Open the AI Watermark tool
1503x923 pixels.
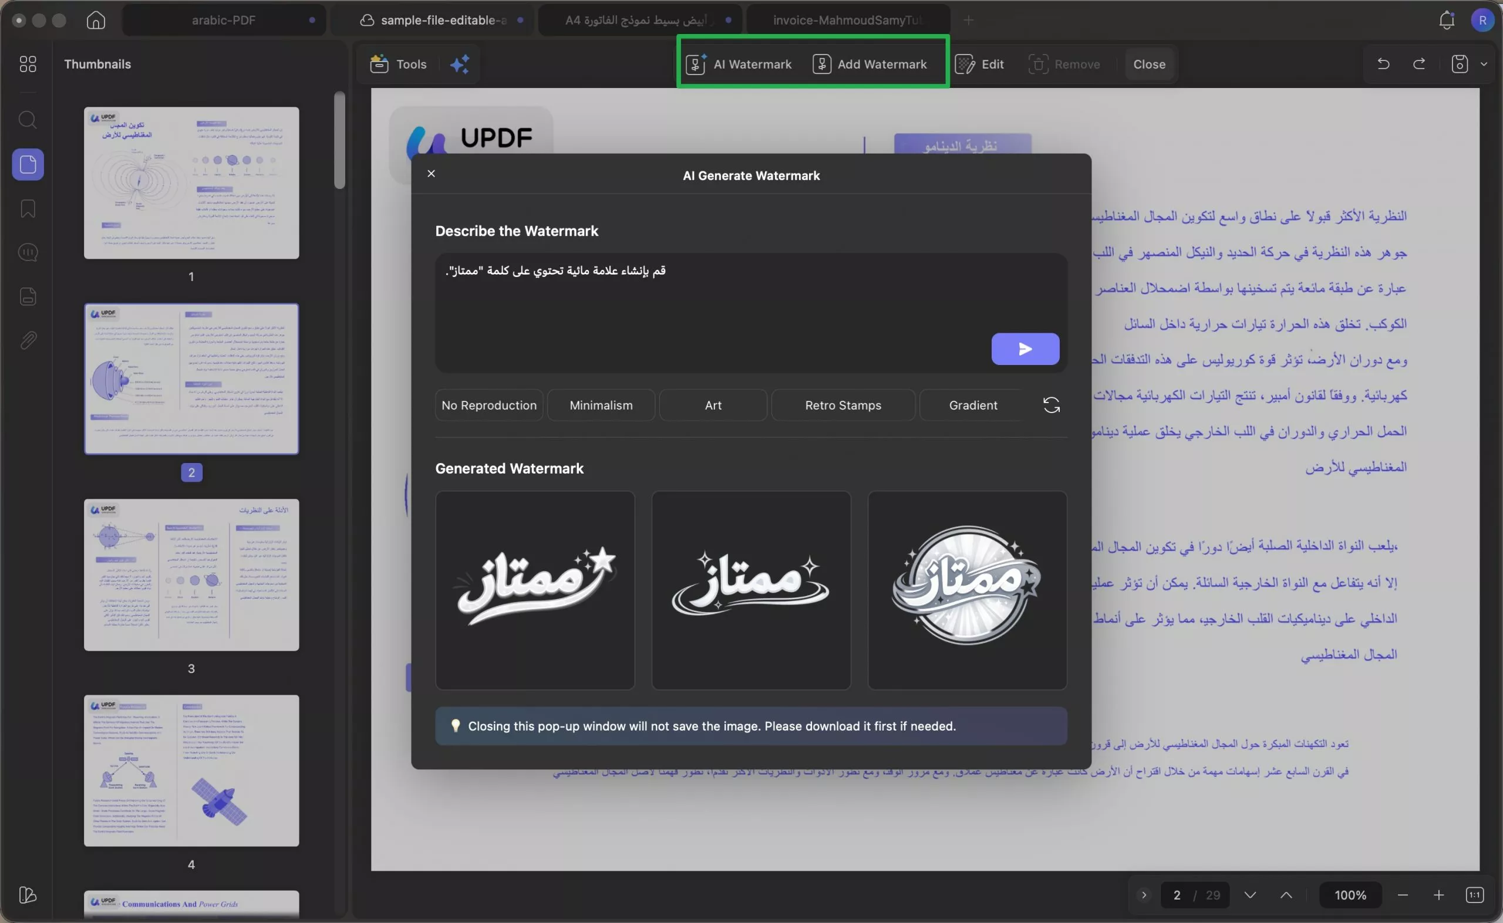click(740, 63)
